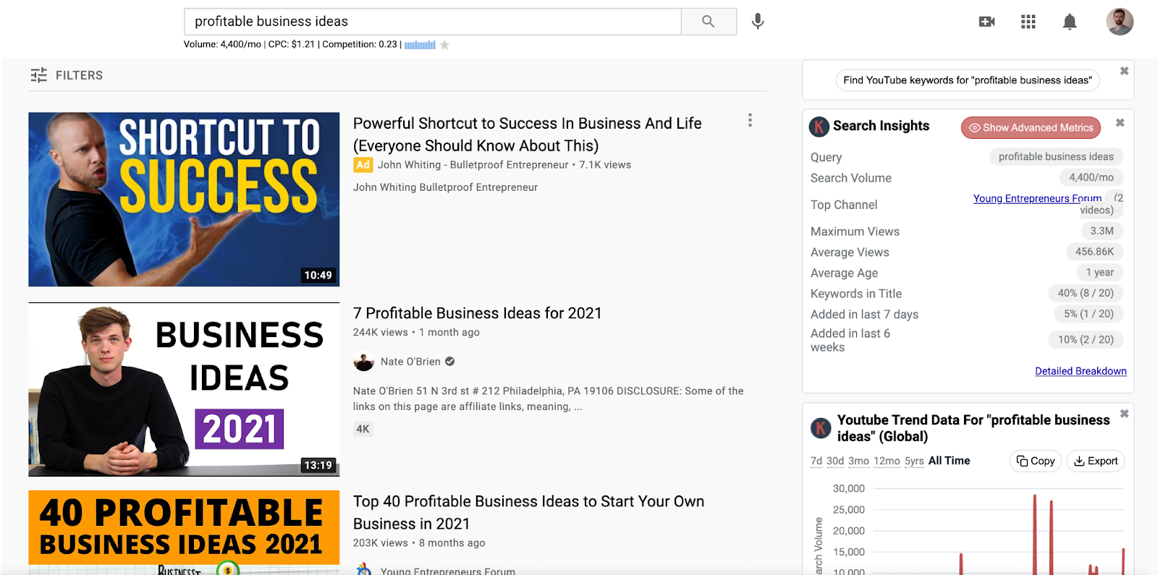The width and height of the screenshot is (1158, 575).
Task: Click Nate O'Brien's channel avatar
Action: (x=363, y=362)
